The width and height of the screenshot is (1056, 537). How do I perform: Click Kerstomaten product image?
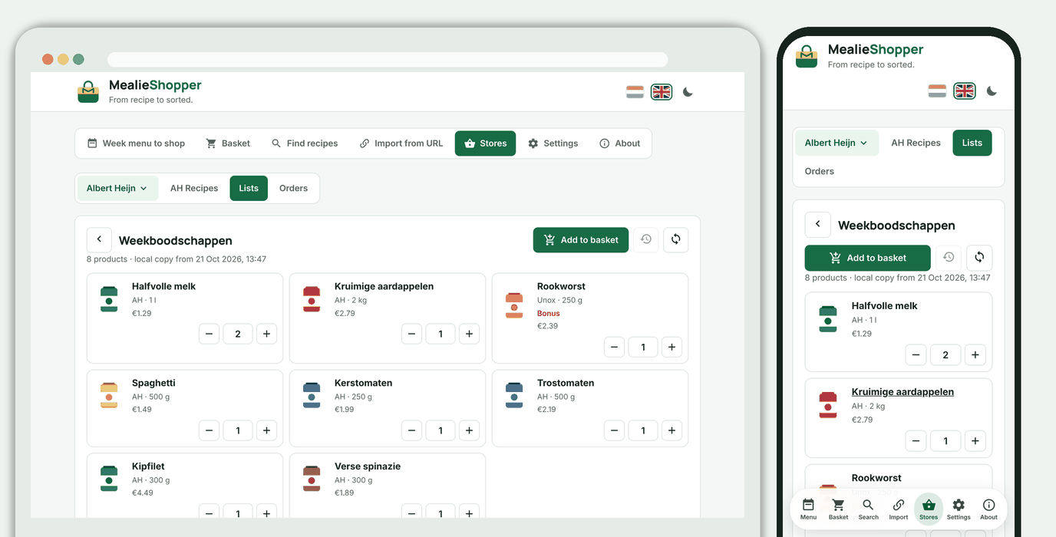(312, 396)
